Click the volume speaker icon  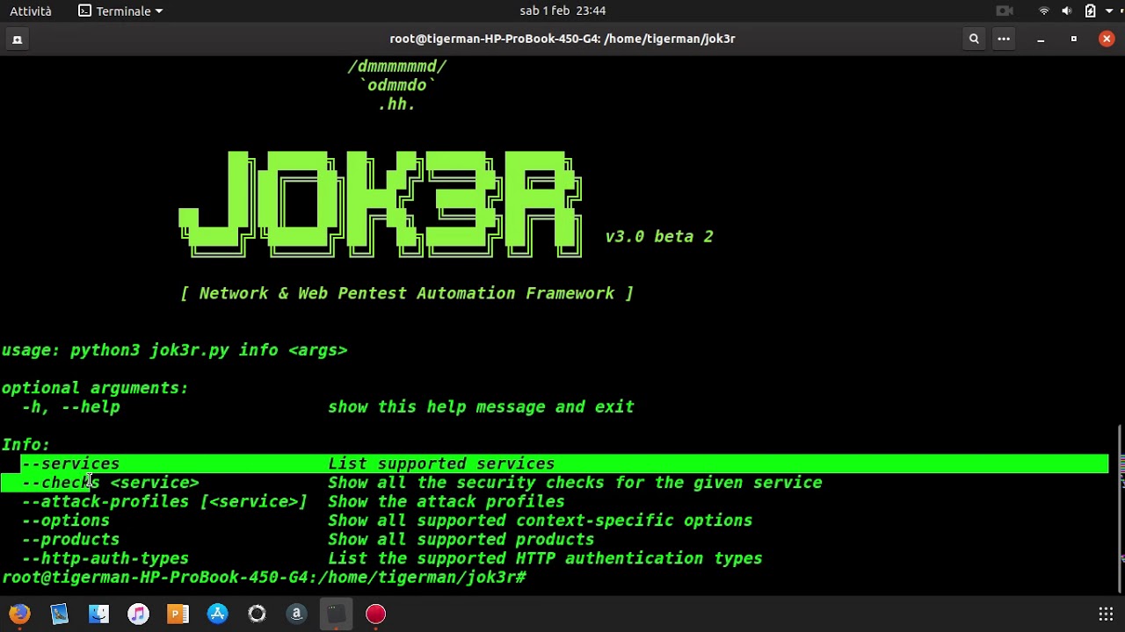click(x=1066, y=11)
